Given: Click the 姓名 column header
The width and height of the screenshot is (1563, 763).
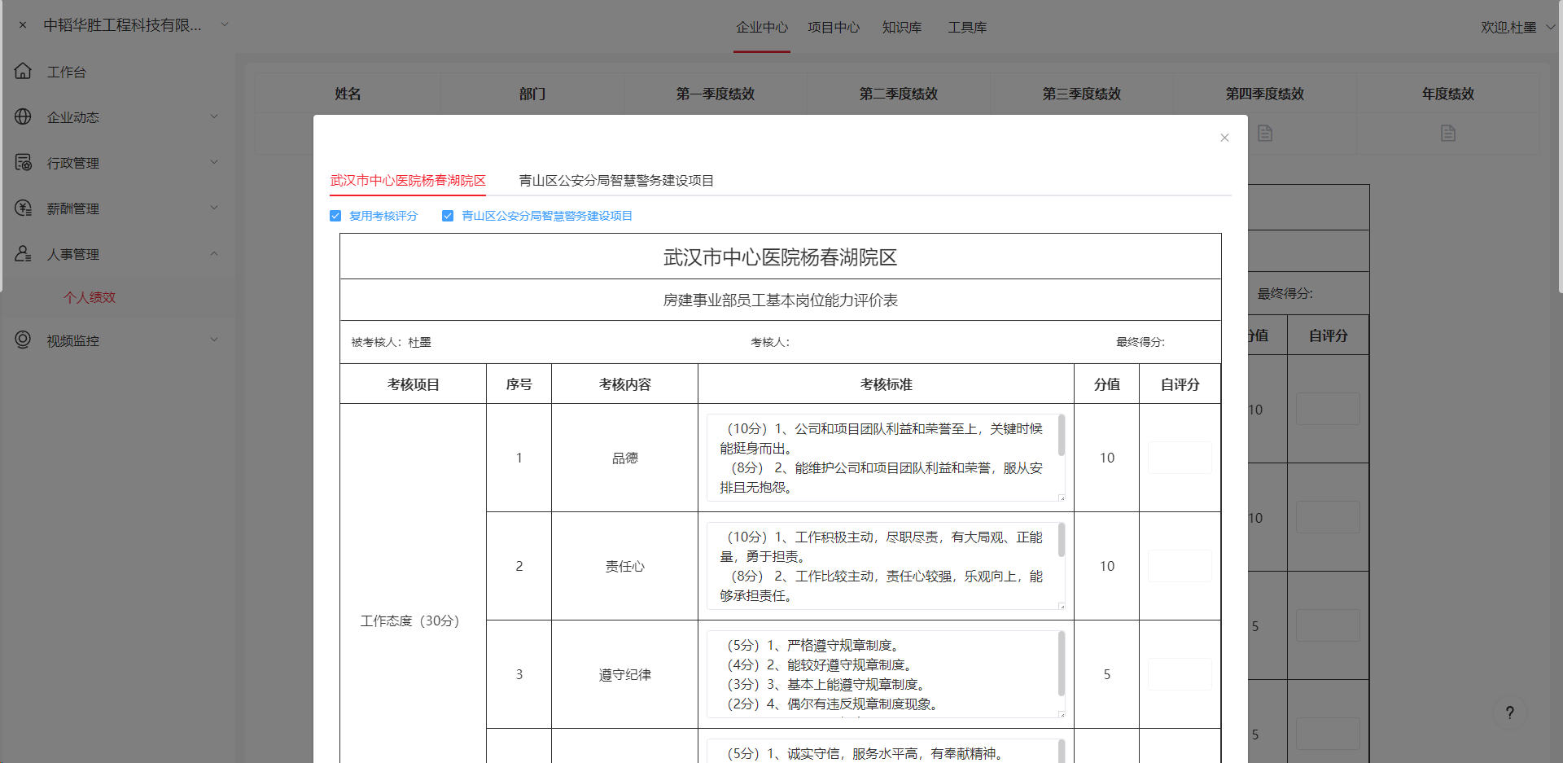Looking at the screenshot, I should tap(348, 94).
